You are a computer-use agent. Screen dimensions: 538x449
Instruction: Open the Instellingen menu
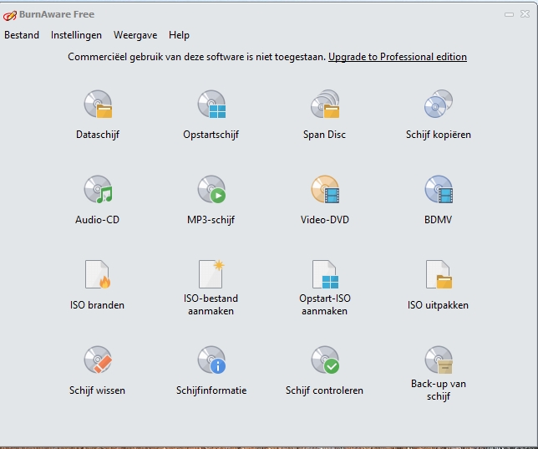pyautogui.click(x=76, y=35)
